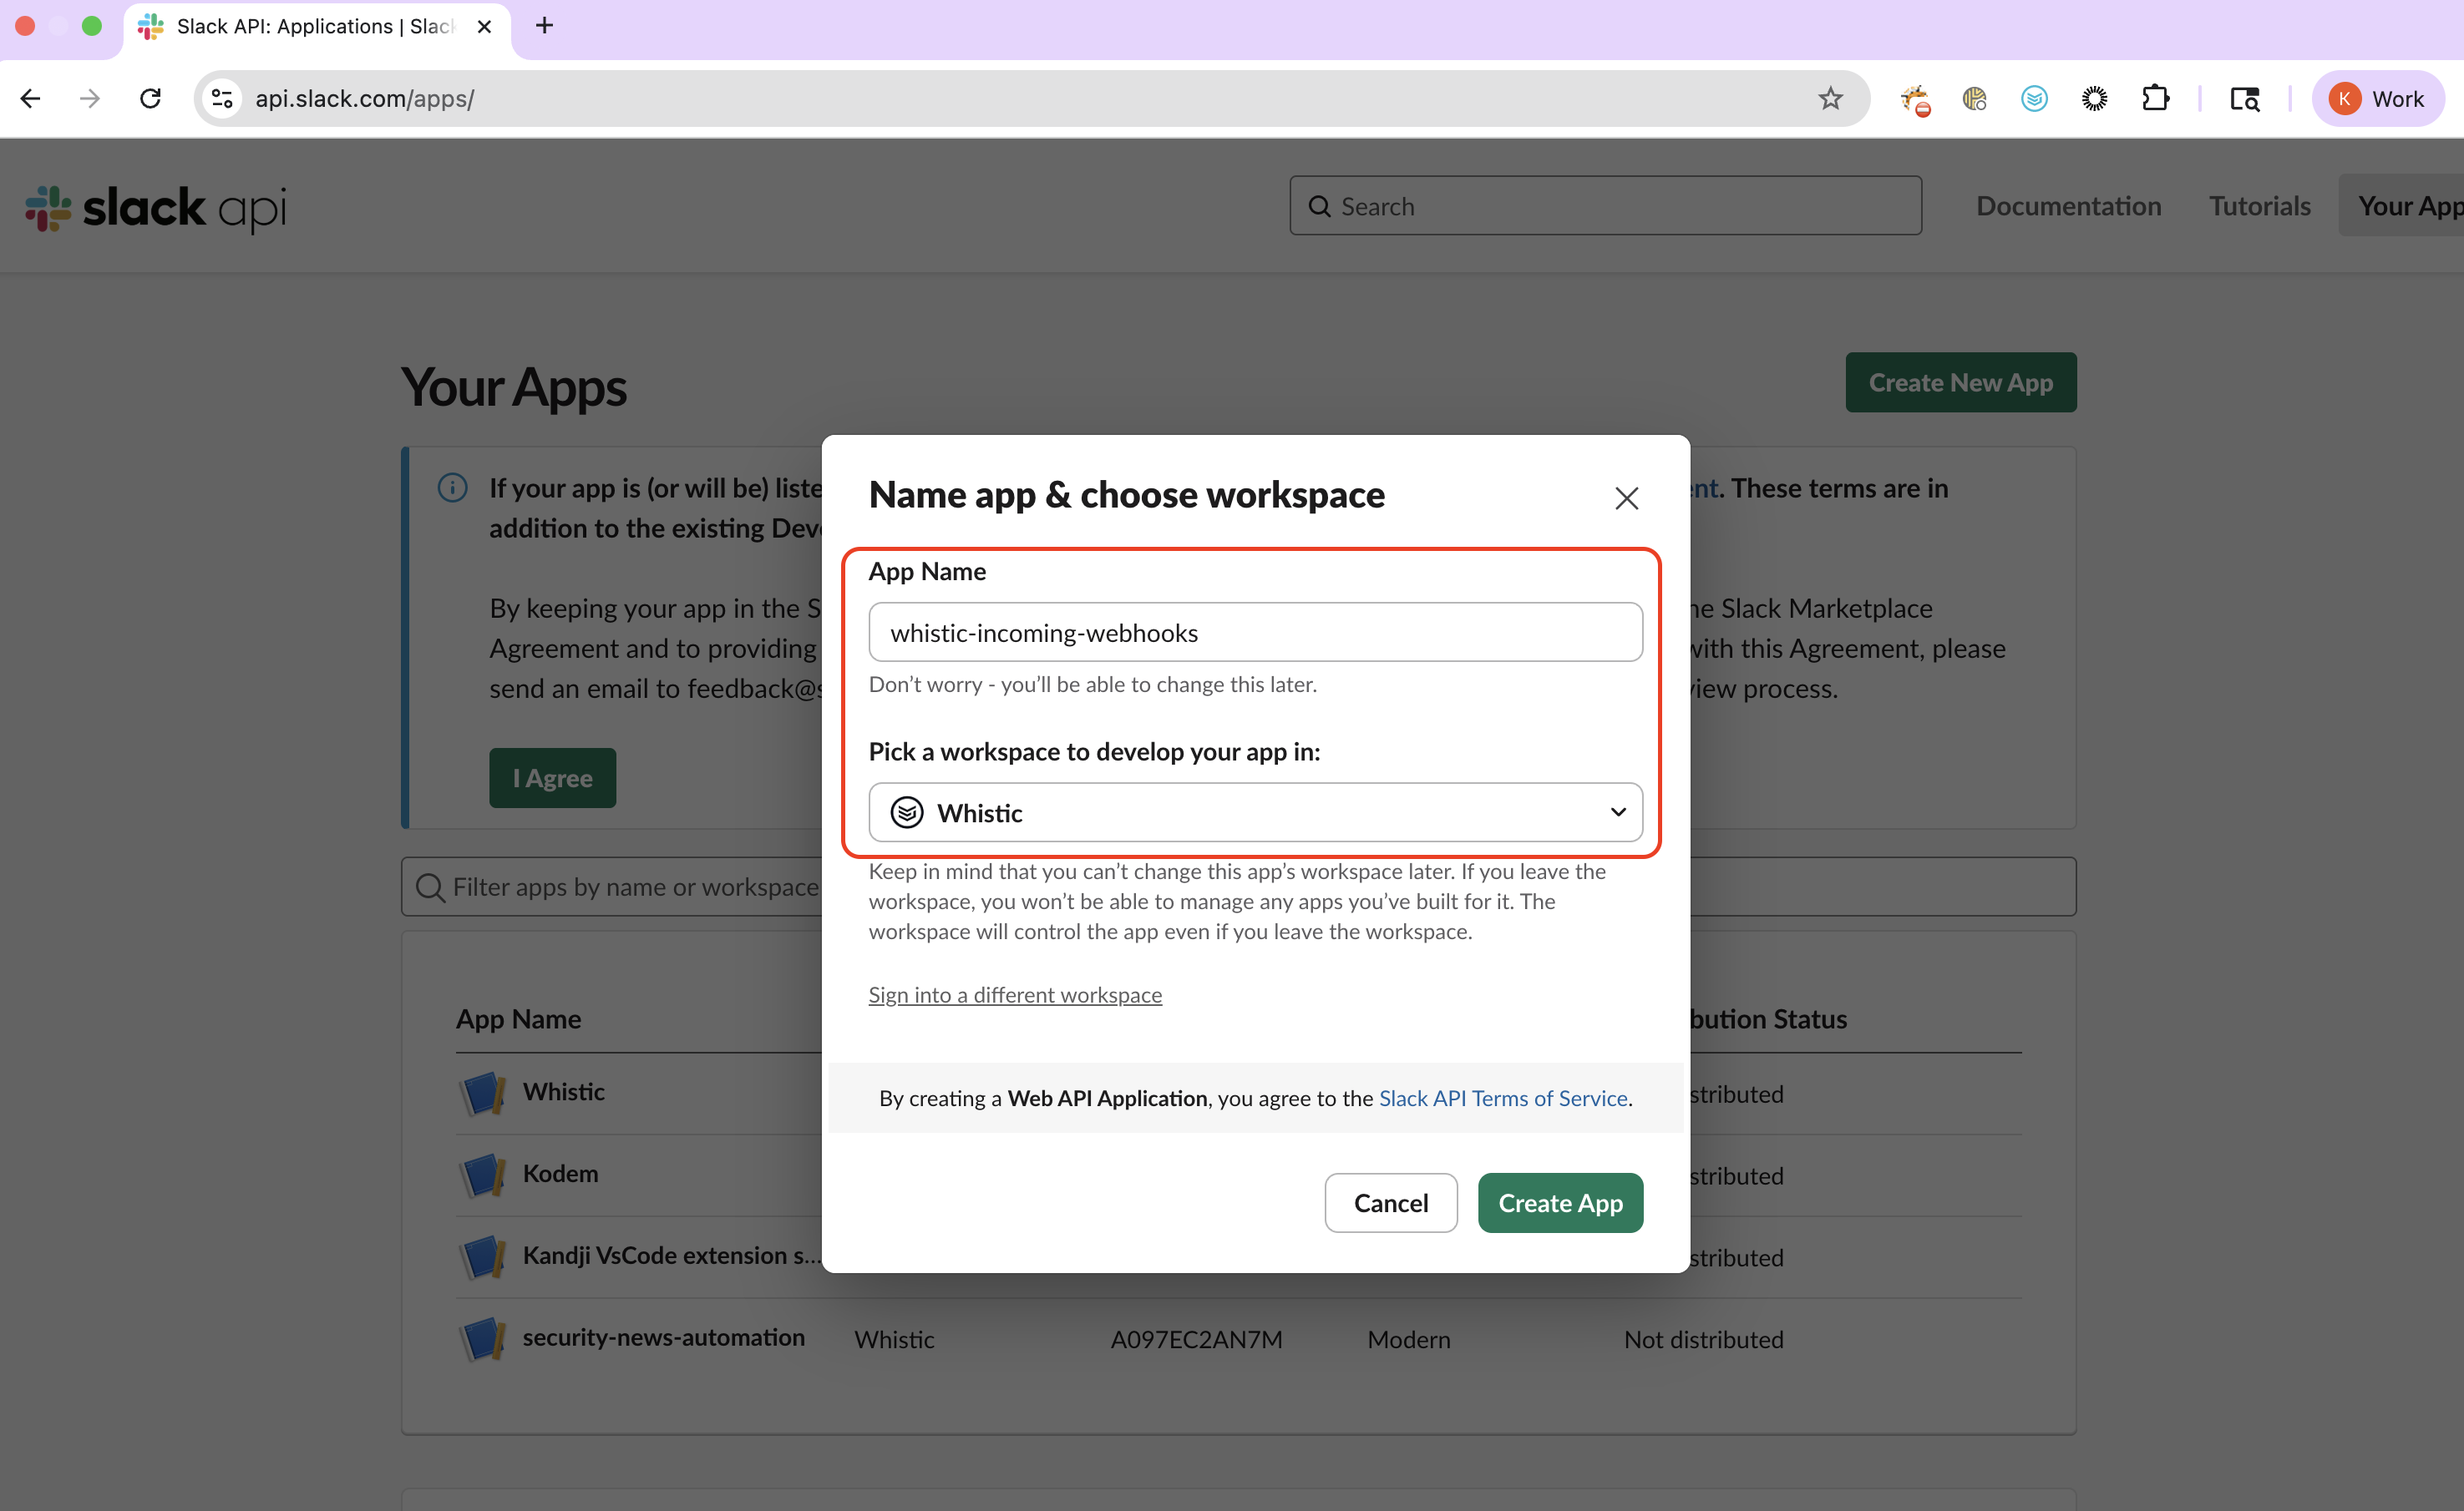
Task: Close the Name app & choose workspace dialog
Action: [1626, 498]
